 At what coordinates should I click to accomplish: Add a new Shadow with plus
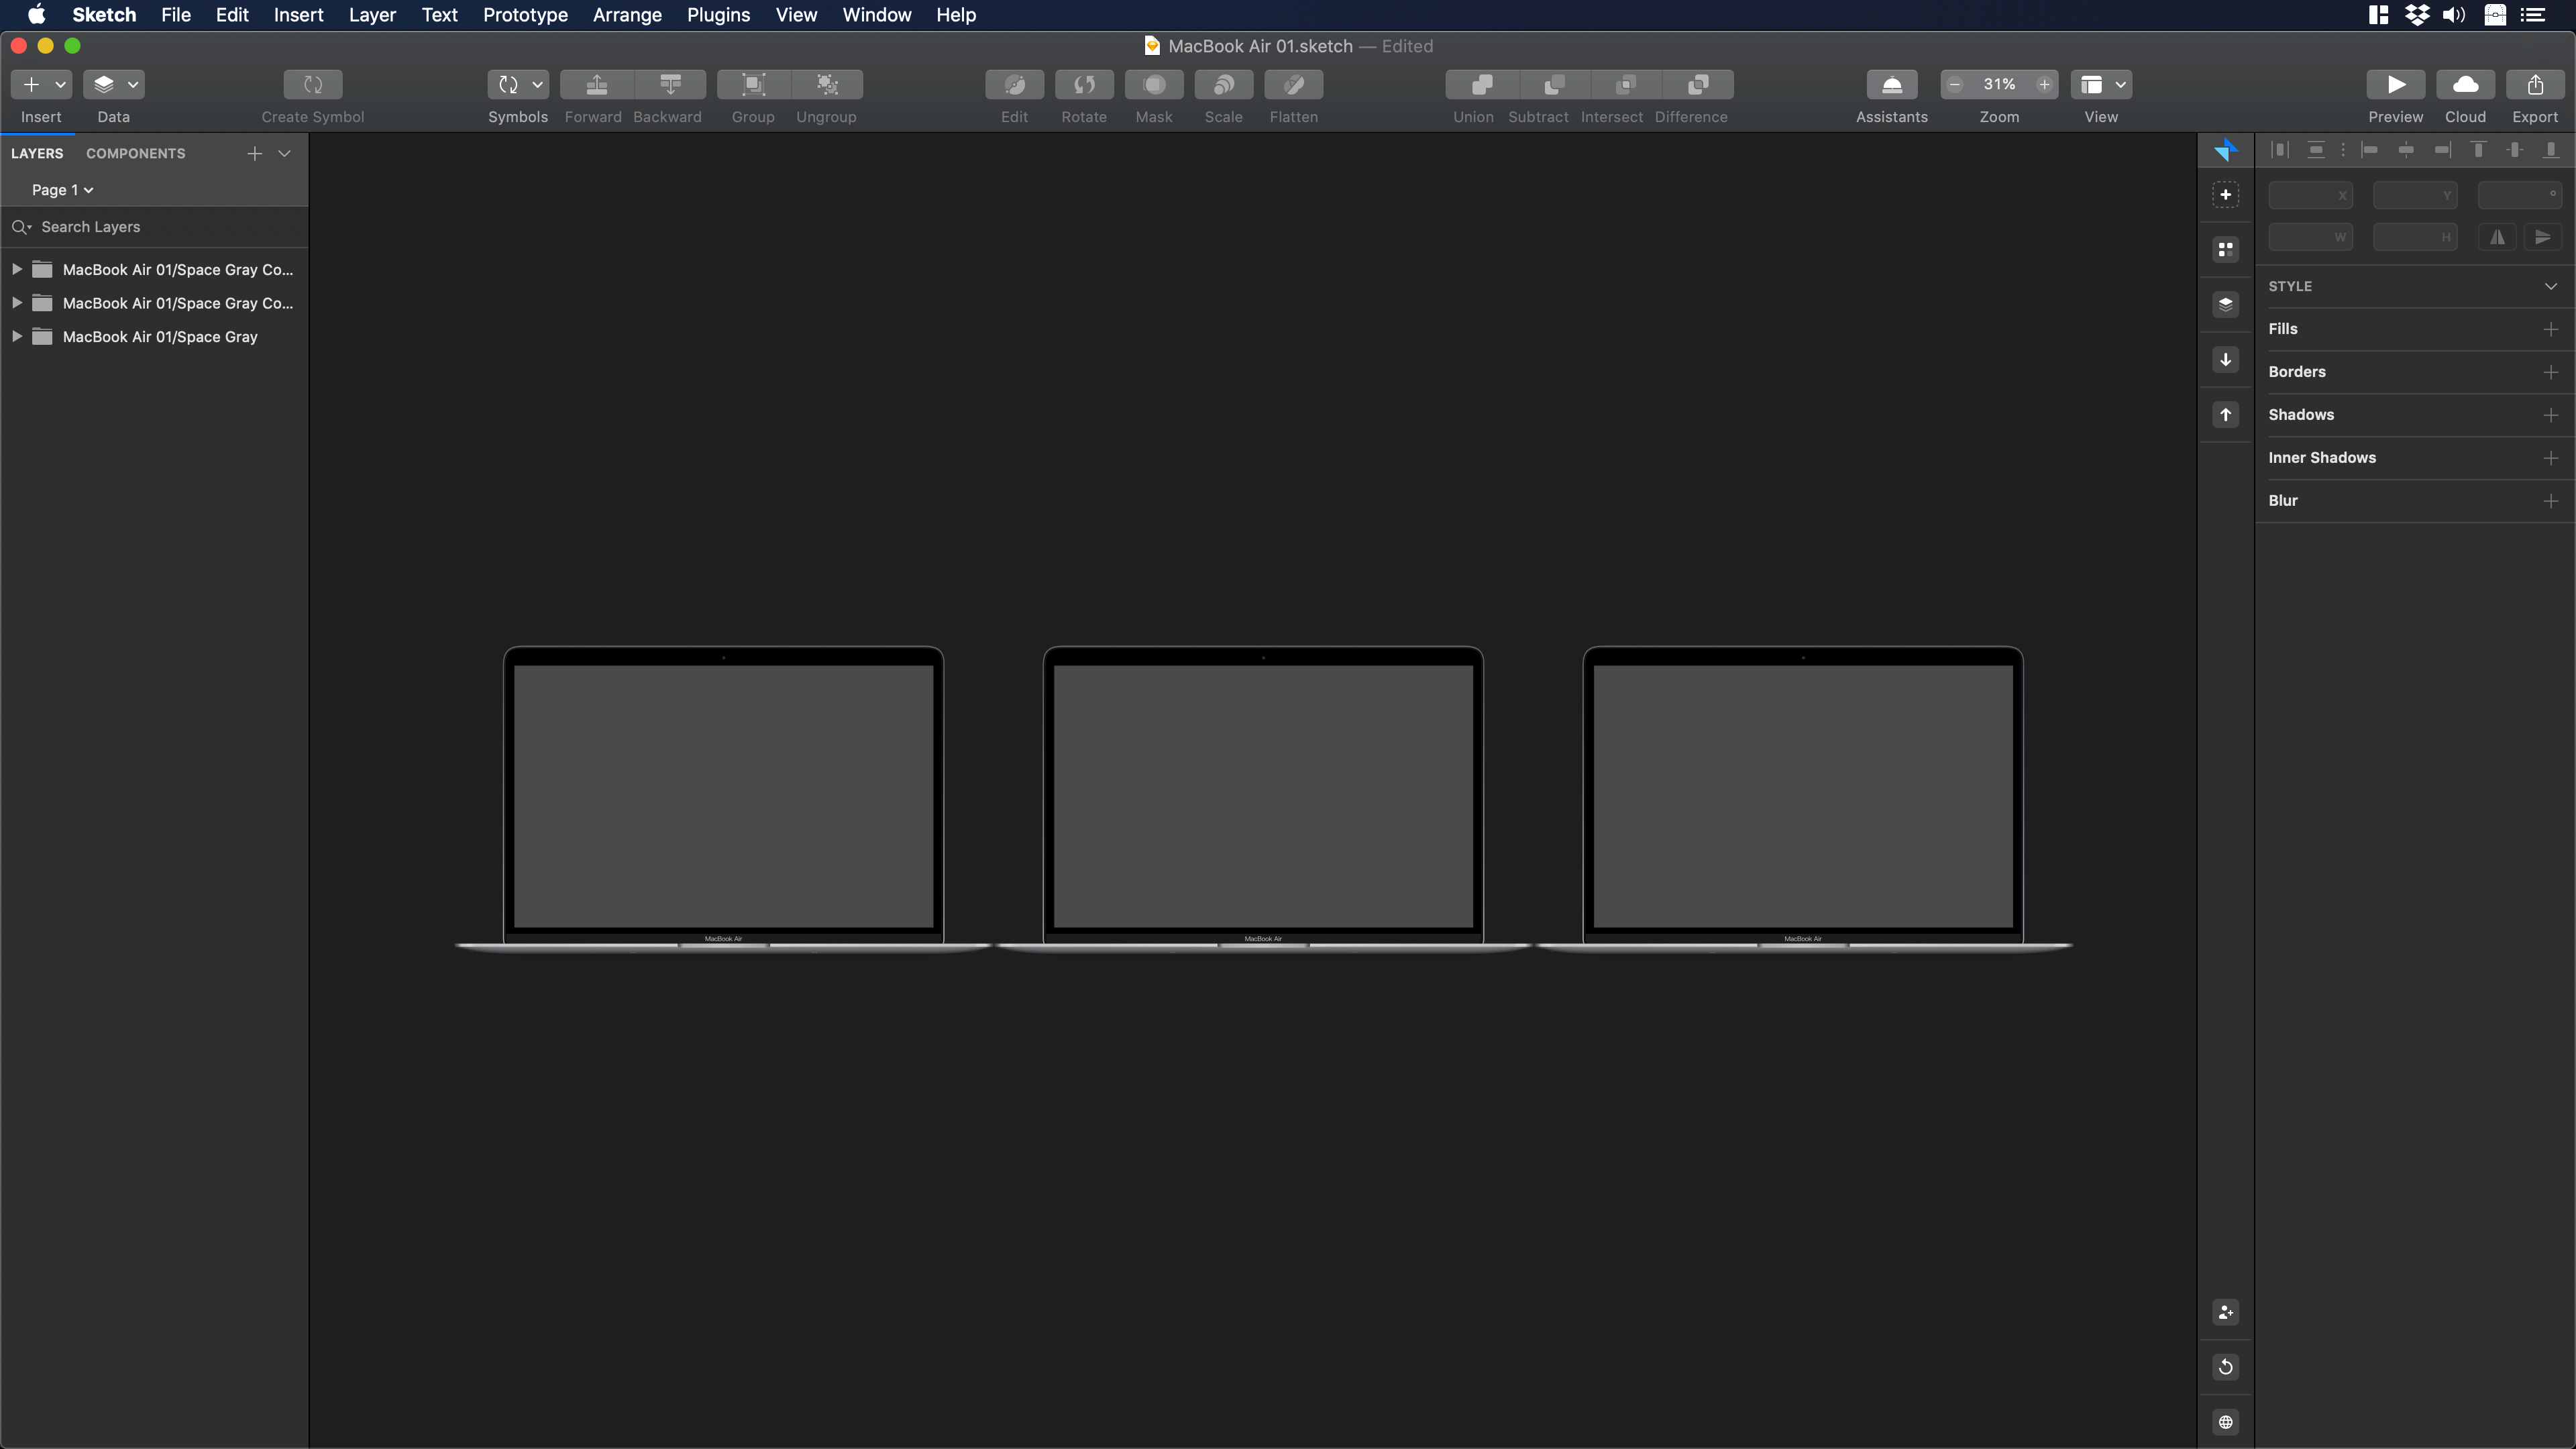(2550, 415)
